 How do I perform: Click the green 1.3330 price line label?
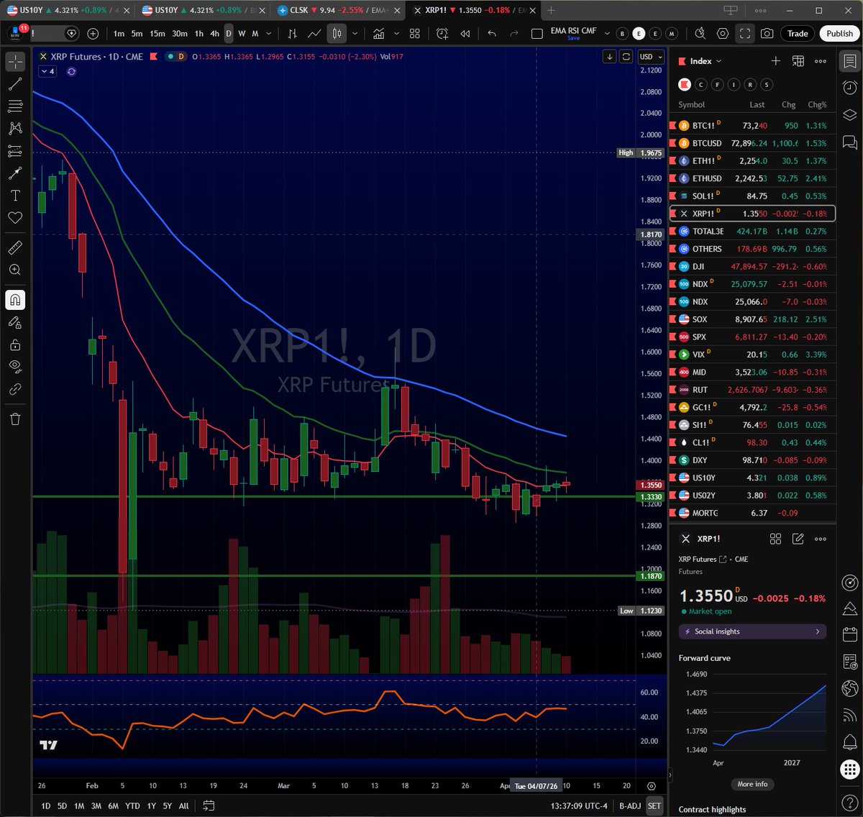(x=650, y=497)
